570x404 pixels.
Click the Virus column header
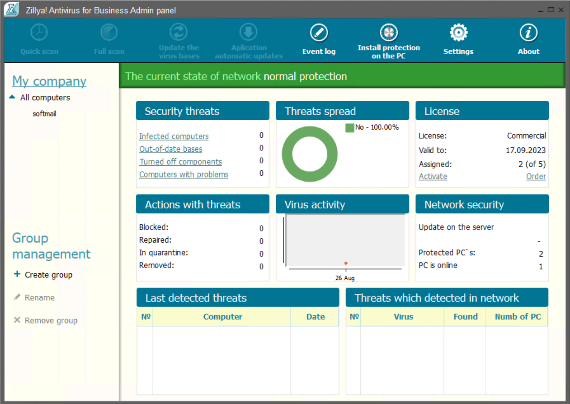(403, 317)
